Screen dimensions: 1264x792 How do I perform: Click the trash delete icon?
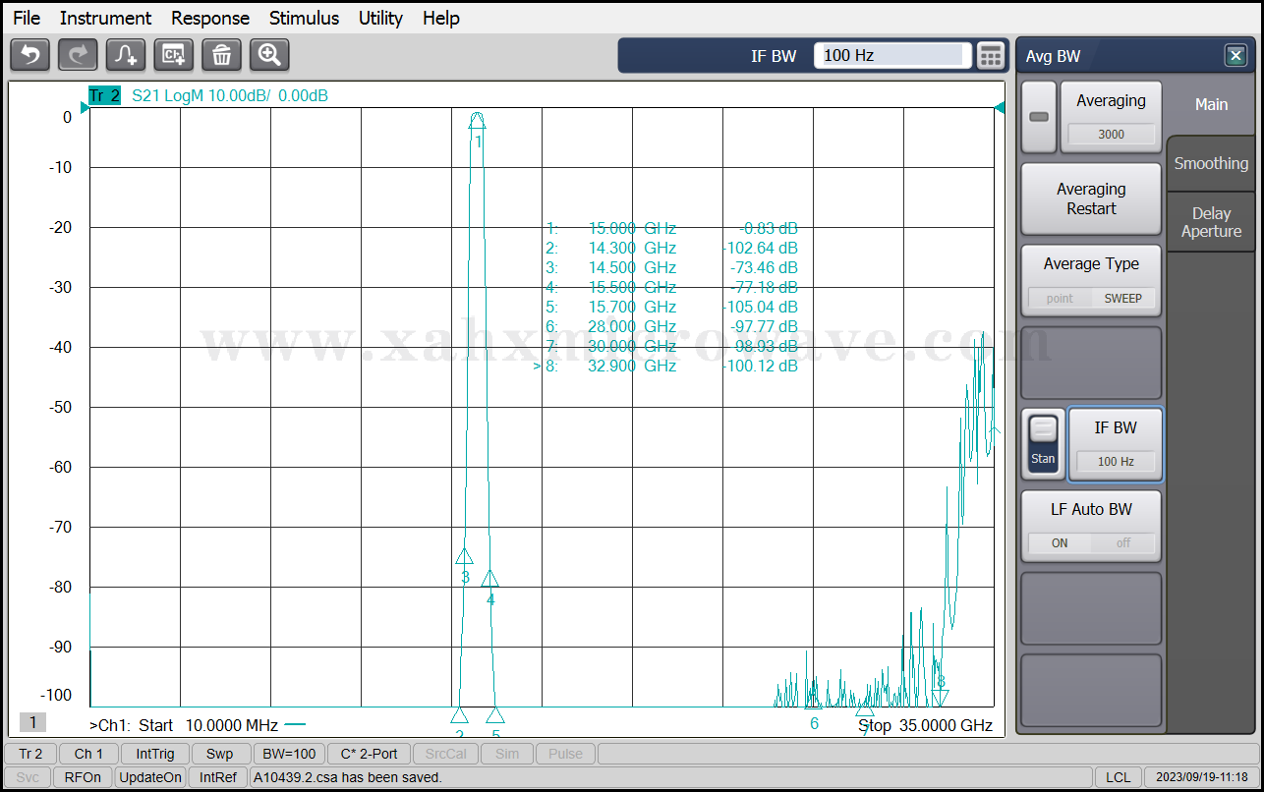click(221, 55)
